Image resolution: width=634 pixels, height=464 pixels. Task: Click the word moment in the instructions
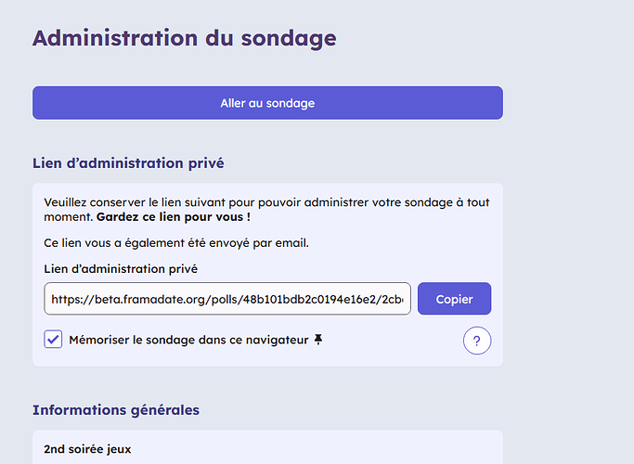point(68,217)
